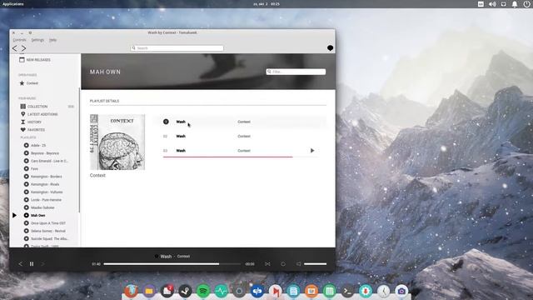Open the red M app in the dock
Image resolution: width=533 pixels, height=300 pixels.
276,291
